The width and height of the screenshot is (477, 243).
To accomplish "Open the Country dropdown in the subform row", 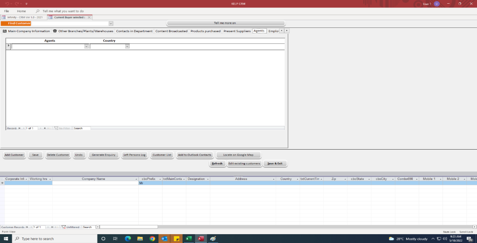I will point(127,46).
